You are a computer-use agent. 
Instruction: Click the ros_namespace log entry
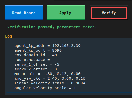(32, 60)
